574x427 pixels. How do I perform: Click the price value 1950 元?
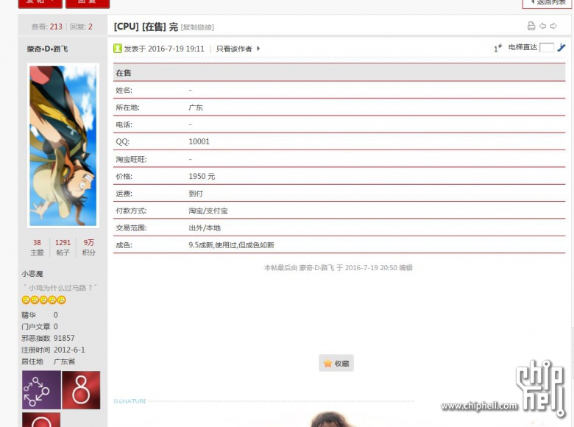tap(202, 176)
